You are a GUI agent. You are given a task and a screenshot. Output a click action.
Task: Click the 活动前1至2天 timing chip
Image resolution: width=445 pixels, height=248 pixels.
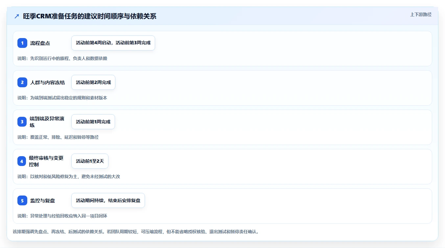pyautogui.click(x=90, y=161)
